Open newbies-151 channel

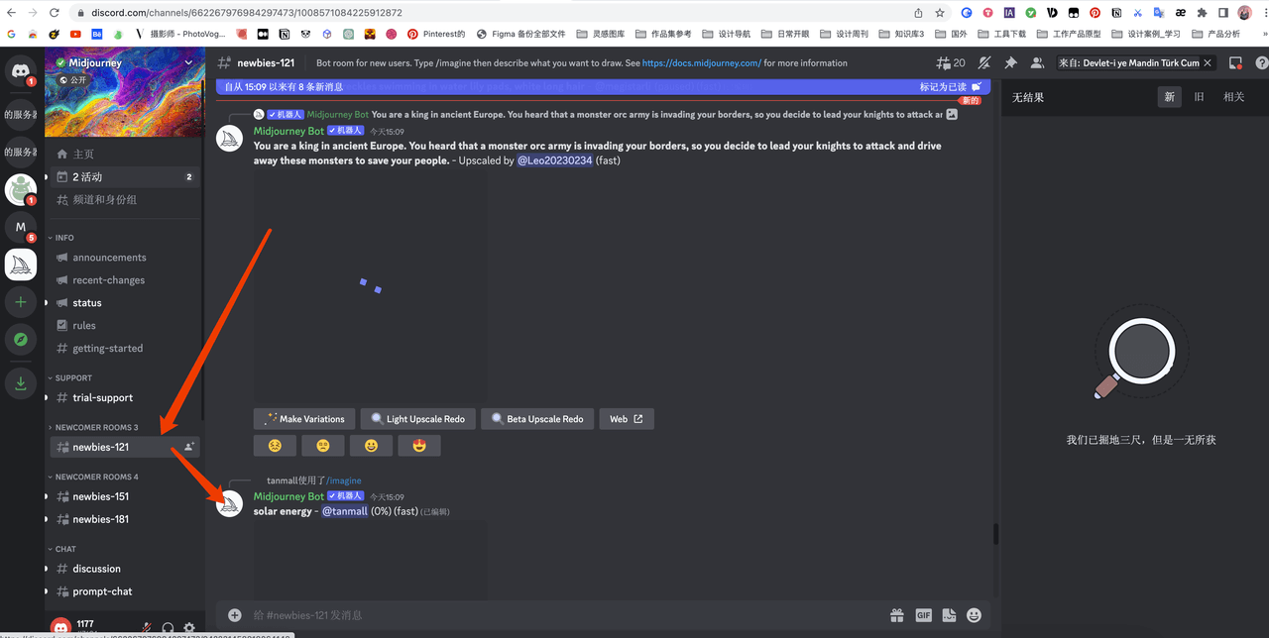coord(125,496)
